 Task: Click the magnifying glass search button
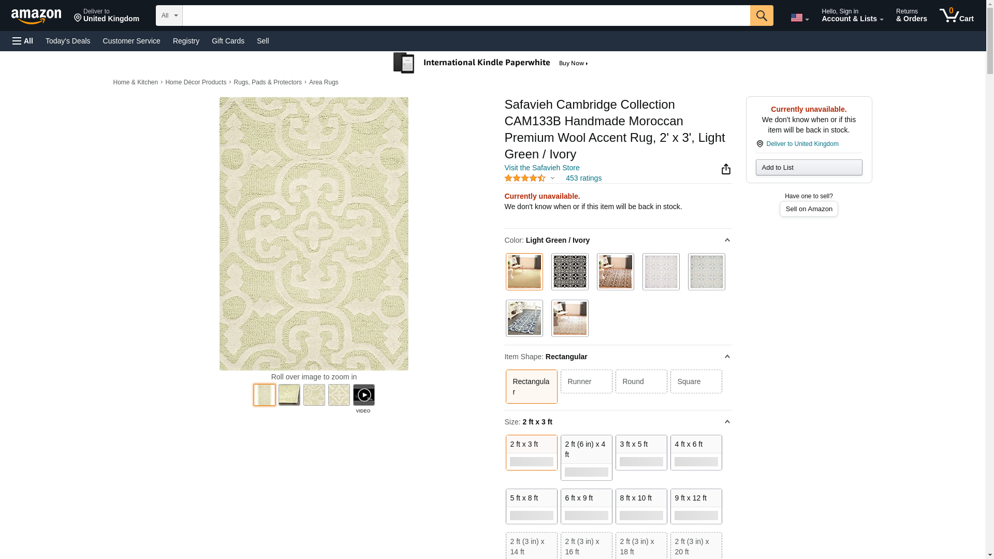[x=761, y=16]
